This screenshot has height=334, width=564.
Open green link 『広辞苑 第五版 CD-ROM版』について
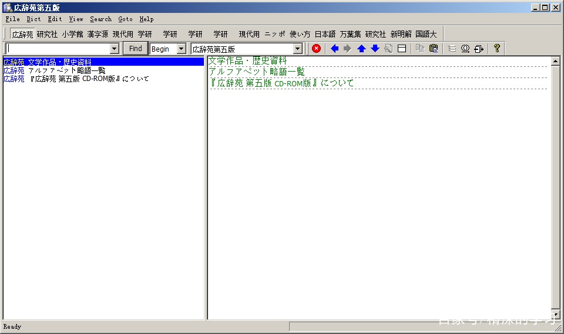coord(281,83)
